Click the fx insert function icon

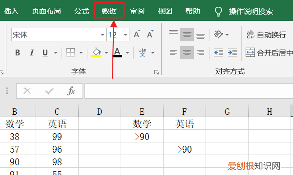pos(71,91)
